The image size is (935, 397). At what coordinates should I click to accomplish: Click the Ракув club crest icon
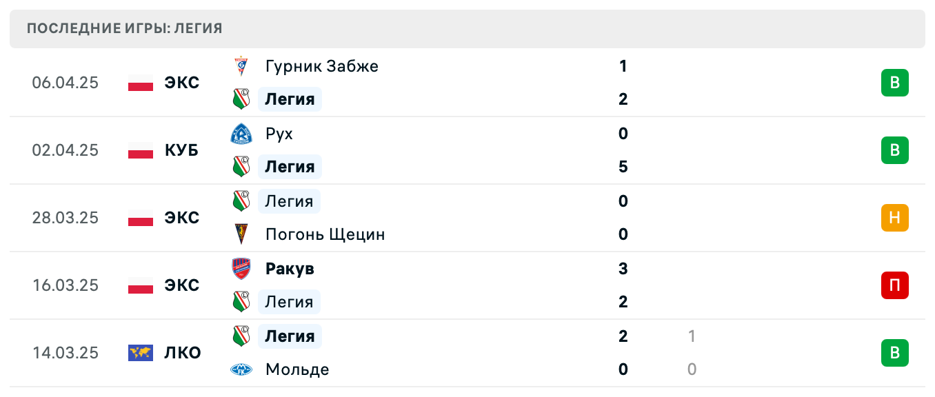point(241,269)
